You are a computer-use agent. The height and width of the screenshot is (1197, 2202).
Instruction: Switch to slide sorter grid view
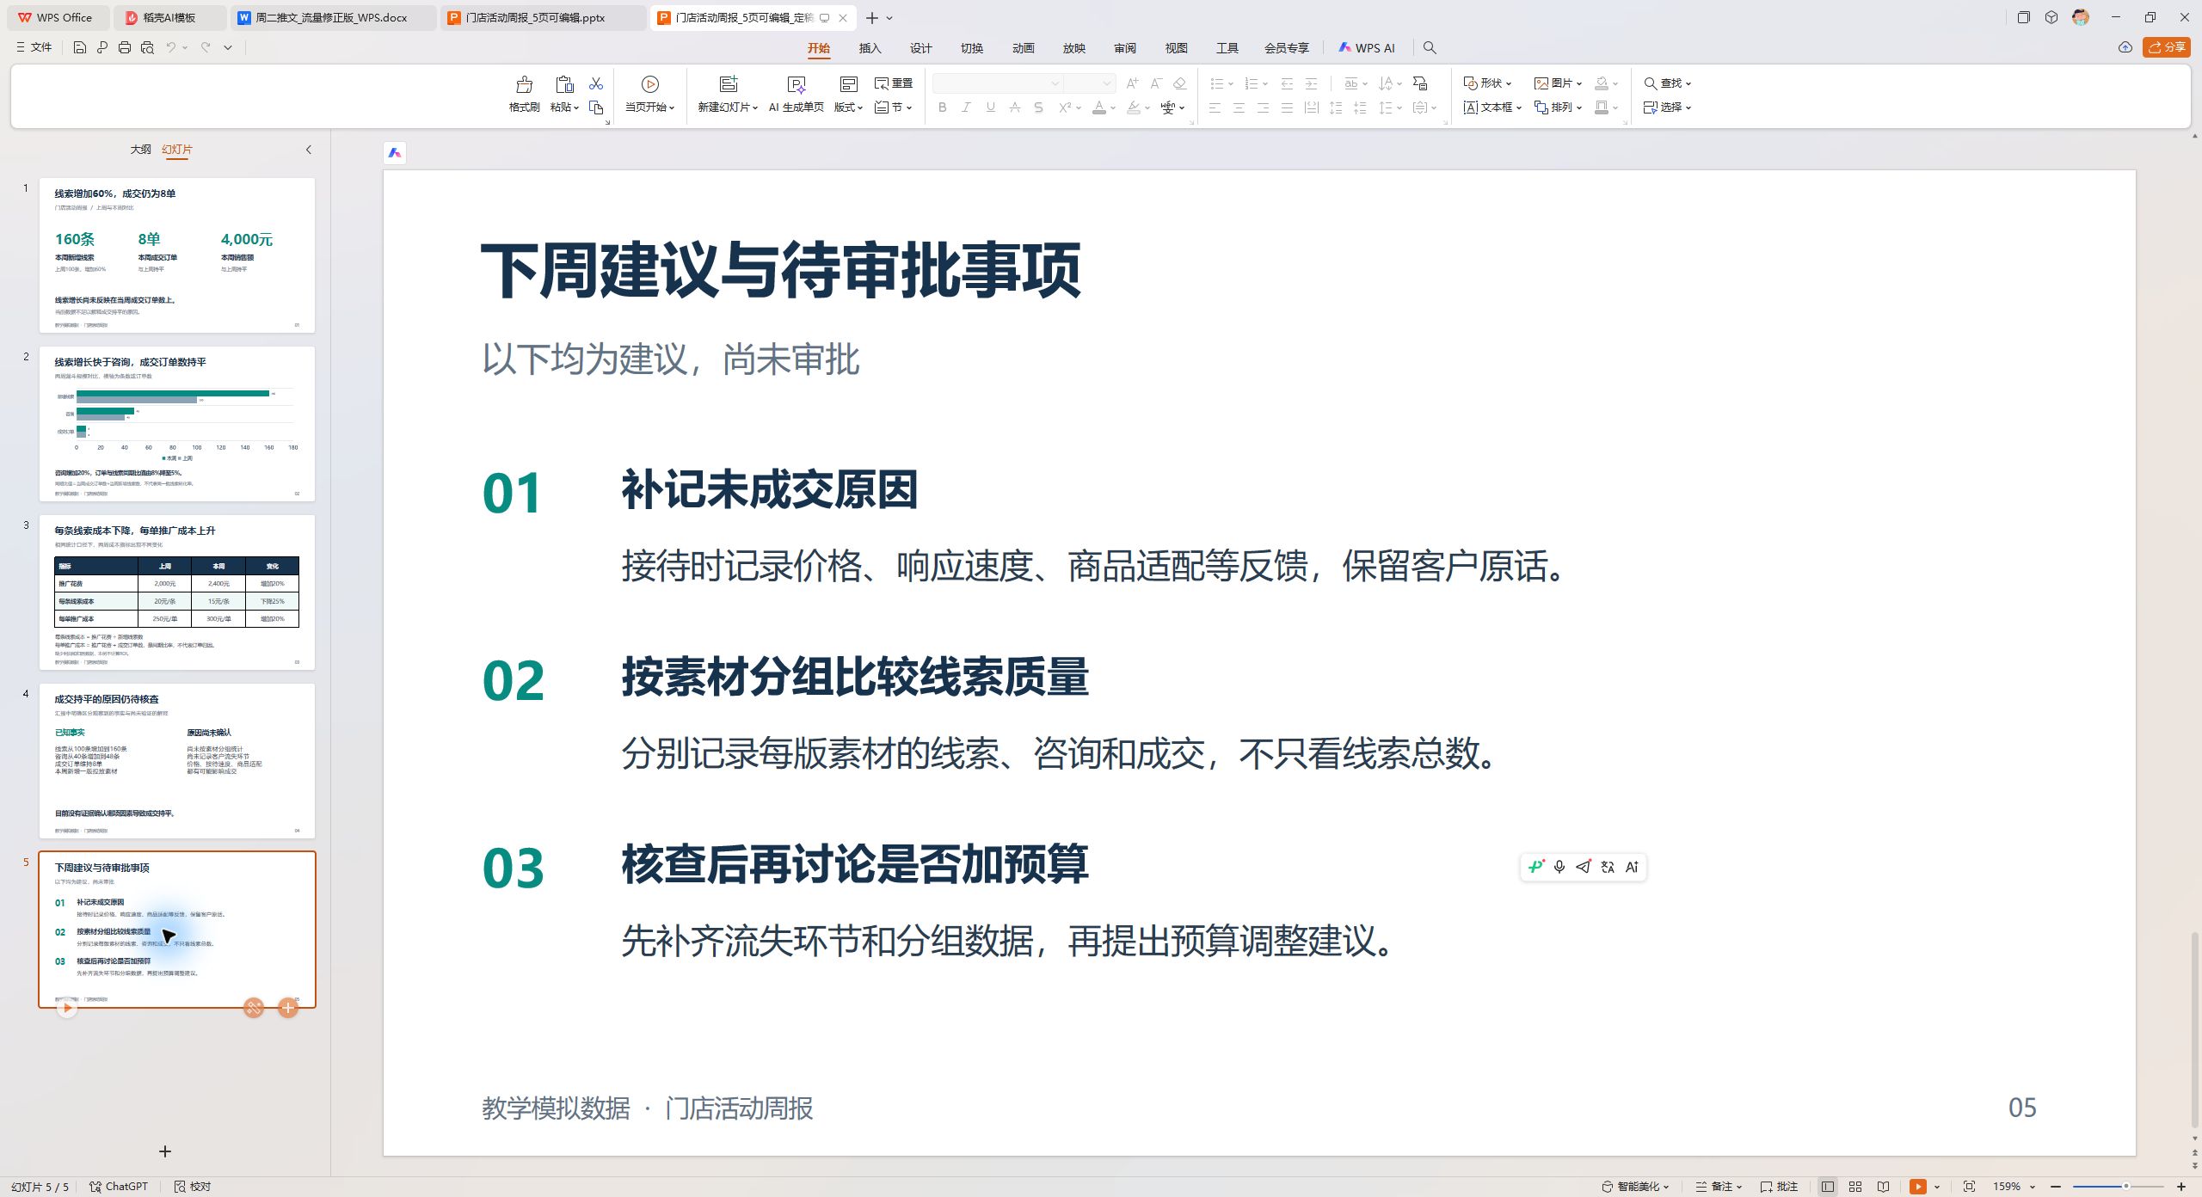click(1855, 1187)
